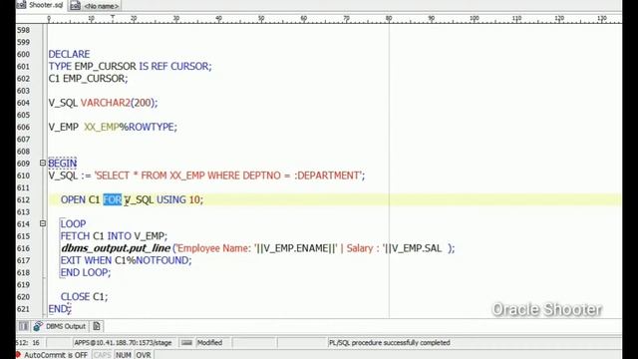Click connection APPS@10.41.188.70:1573/stage in status bar
The image size is (638, 359).
tap(123, 343)
